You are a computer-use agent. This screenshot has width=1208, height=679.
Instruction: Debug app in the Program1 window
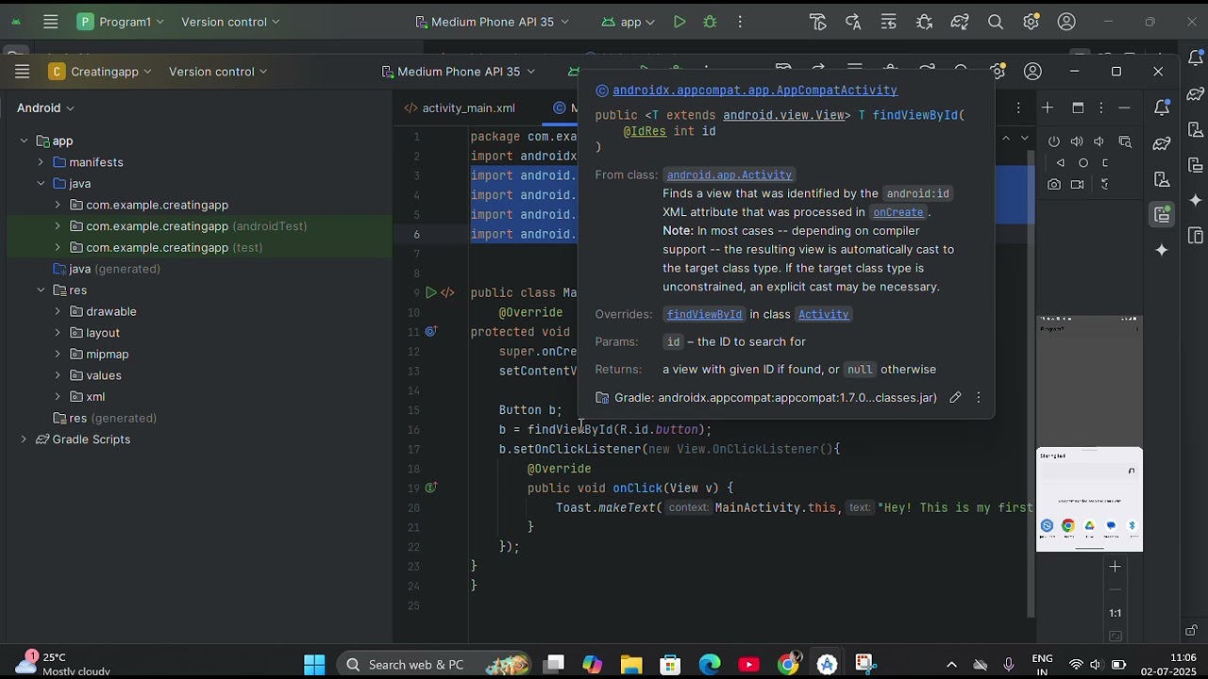pyautogui.click(x=710, y=22)
